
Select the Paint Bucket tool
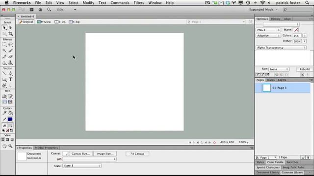click(10, 113)
